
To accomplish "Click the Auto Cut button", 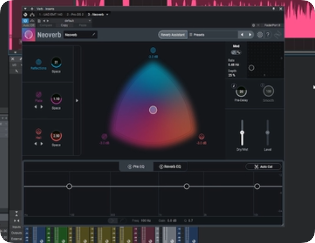I will click(x=263, y=167).
